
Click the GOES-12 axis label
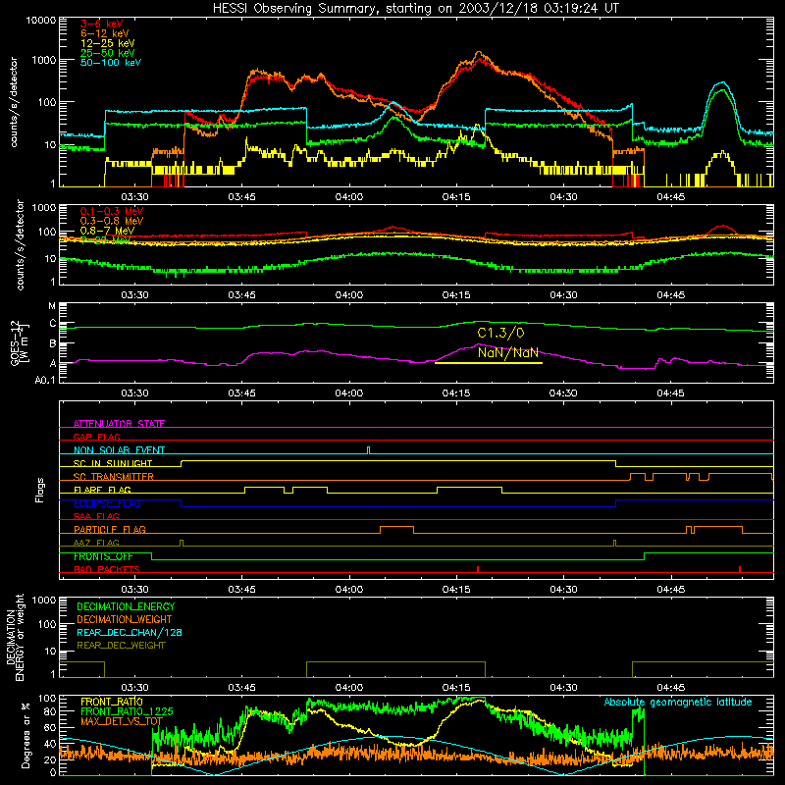(19, 342)
